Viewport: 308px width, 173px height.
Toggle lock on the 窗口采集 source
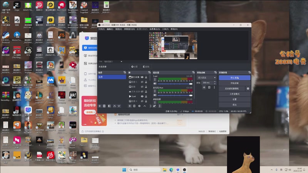click(x=146, y=77)
